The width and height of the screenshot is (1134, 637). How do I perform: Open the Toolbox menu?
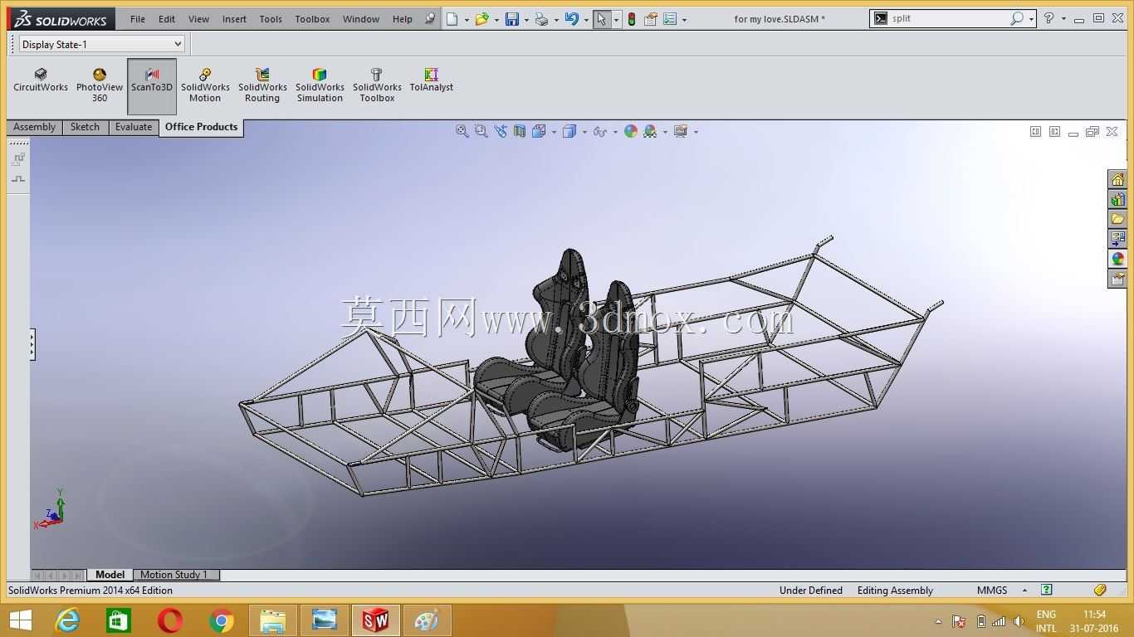click(312, 19)
